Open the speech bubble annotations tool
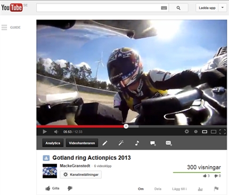Viewport: 229px width, 195px height. pyautogui.click(x=153, y=143)
